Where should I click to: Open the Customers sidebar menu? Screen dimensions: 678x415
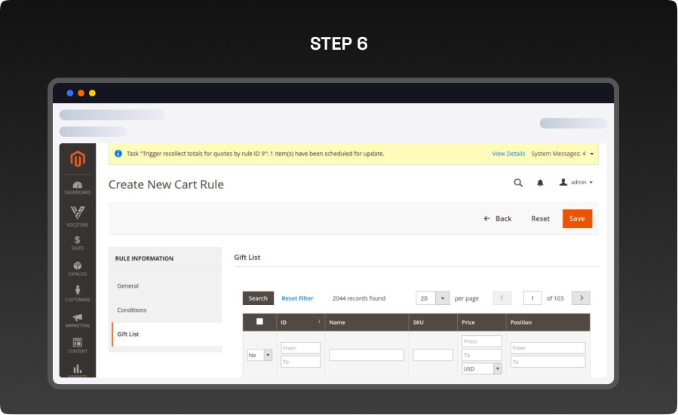coord(78,294)
